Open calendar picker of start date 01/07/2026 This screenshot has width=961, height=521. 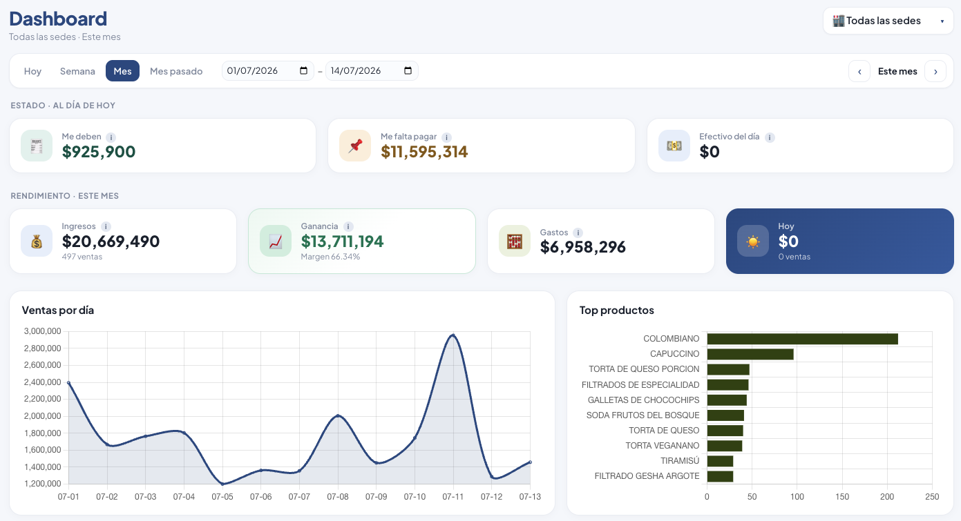tap(304, 71)
